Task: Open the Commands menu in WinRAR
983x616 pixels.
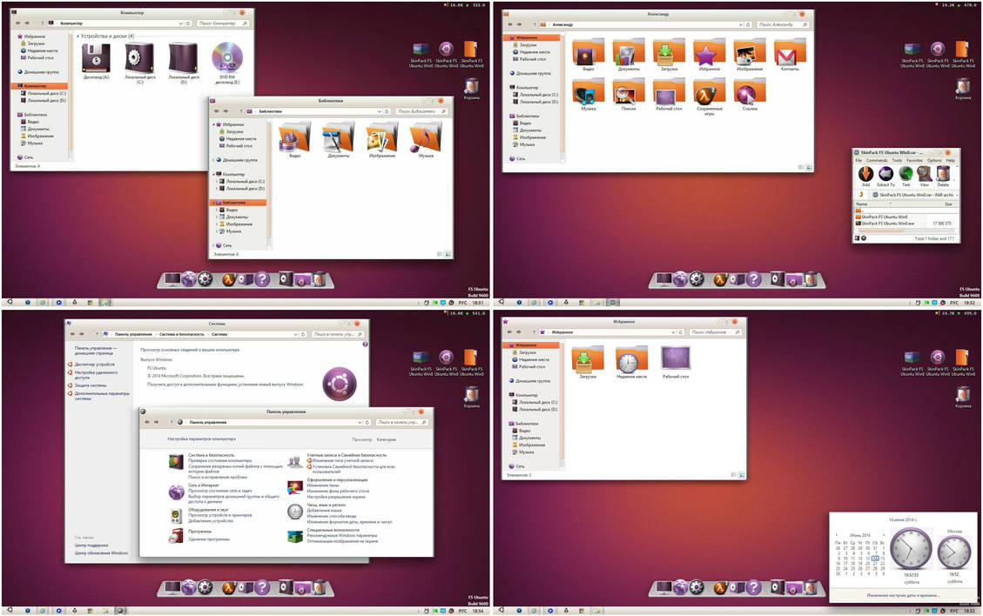Action: [875, 160]
